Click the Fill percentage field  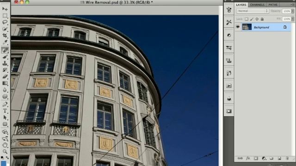286,19
